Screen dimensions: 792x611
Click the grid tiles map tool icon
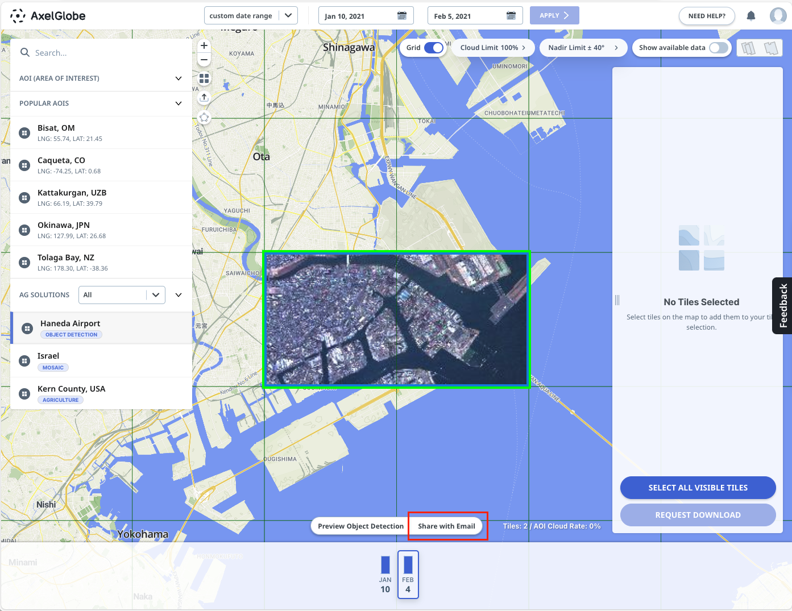[204, 78]
